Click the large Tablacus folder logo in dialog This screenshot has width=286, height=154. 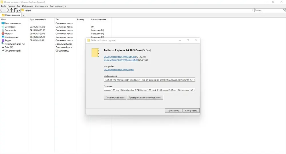click(x=95, y=53)
